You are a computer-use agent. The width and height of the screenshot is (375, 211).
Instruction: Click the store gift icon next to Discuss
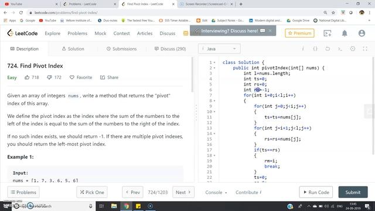tap(186, 33)
